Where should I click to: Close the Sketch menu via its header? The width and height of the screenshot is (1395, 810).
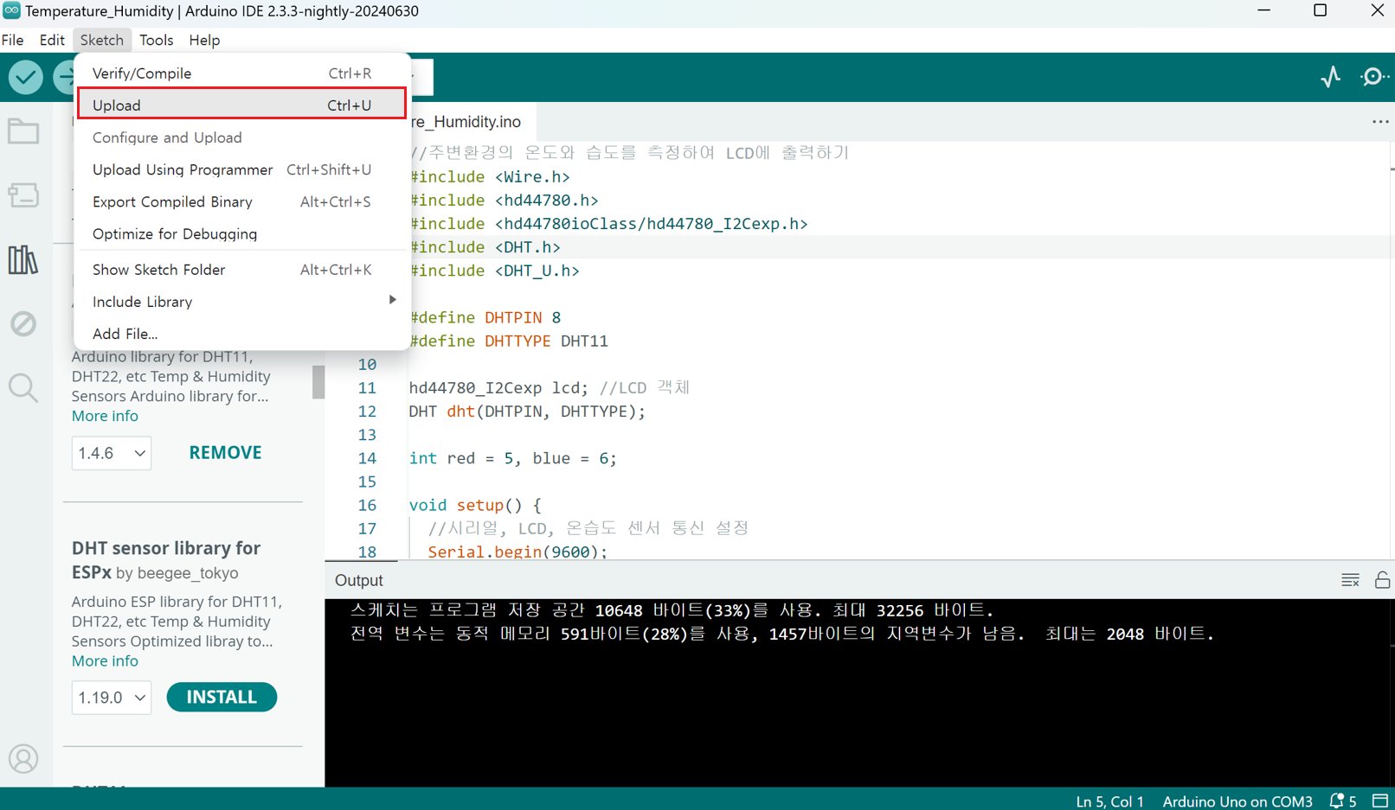(101, 40)
